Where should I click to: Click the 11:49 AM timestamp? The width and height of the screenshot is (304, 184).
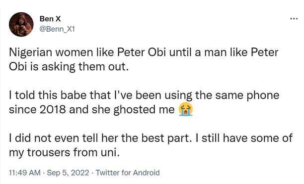pos(25,173)
